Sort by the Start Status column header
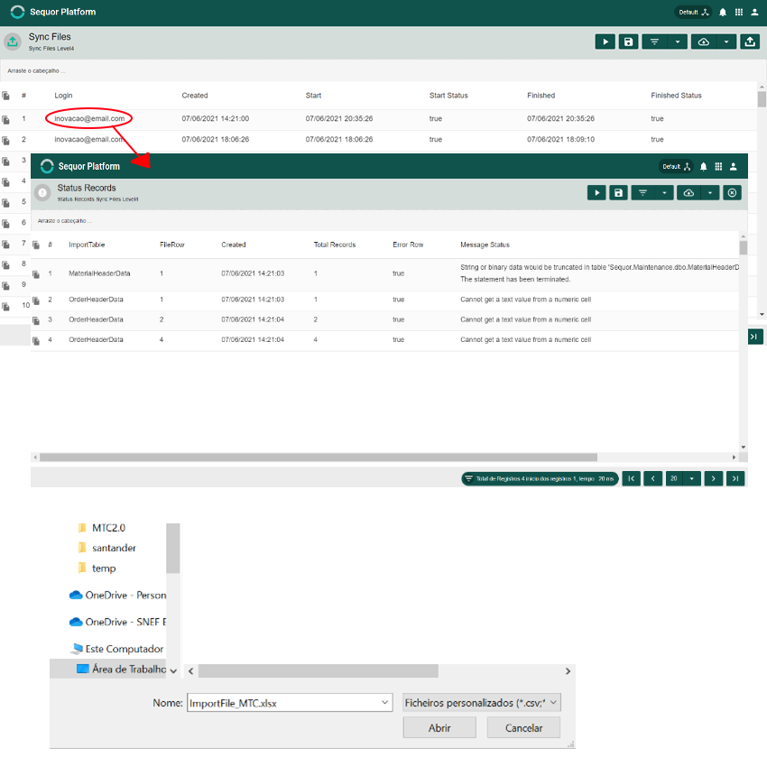This screenshot has width=767, height=767. pos(448,96)
